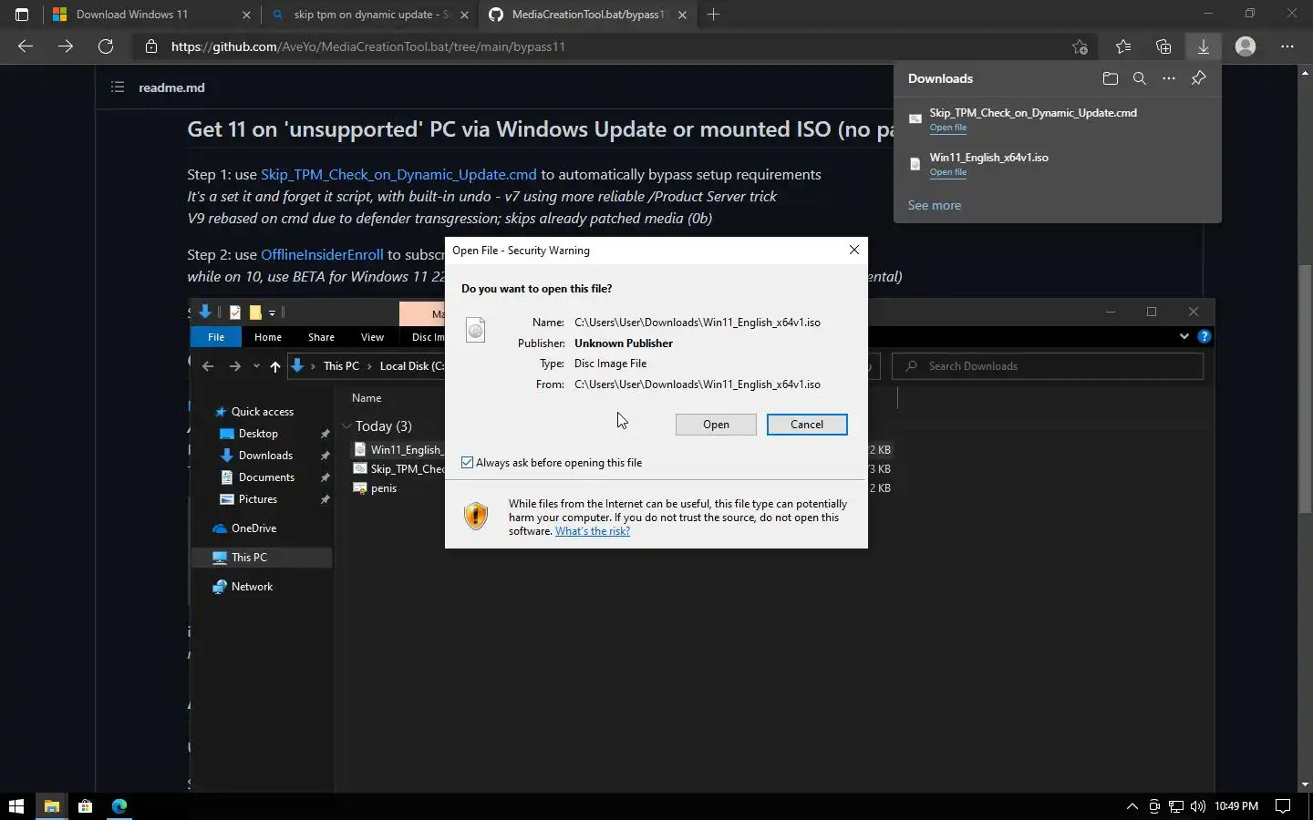Open the Edge profile avatar
1313x820 pixels.
pyautogui.click(x=1246, y=46)
